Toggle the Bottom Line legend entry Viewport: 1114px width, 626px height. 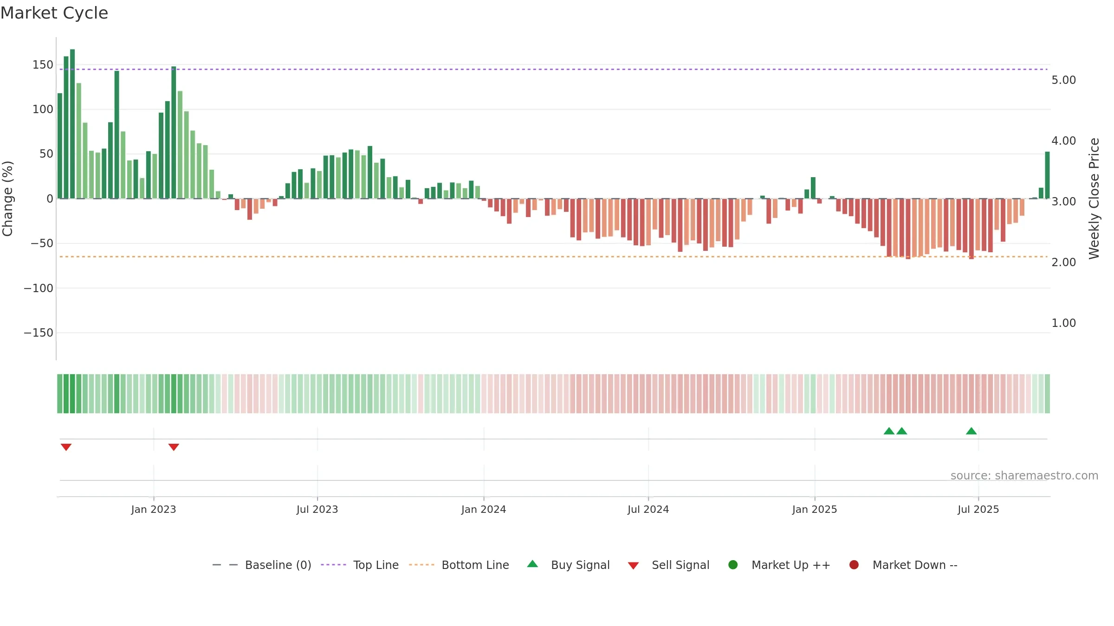pyautogui.click(x=459, y=565)
